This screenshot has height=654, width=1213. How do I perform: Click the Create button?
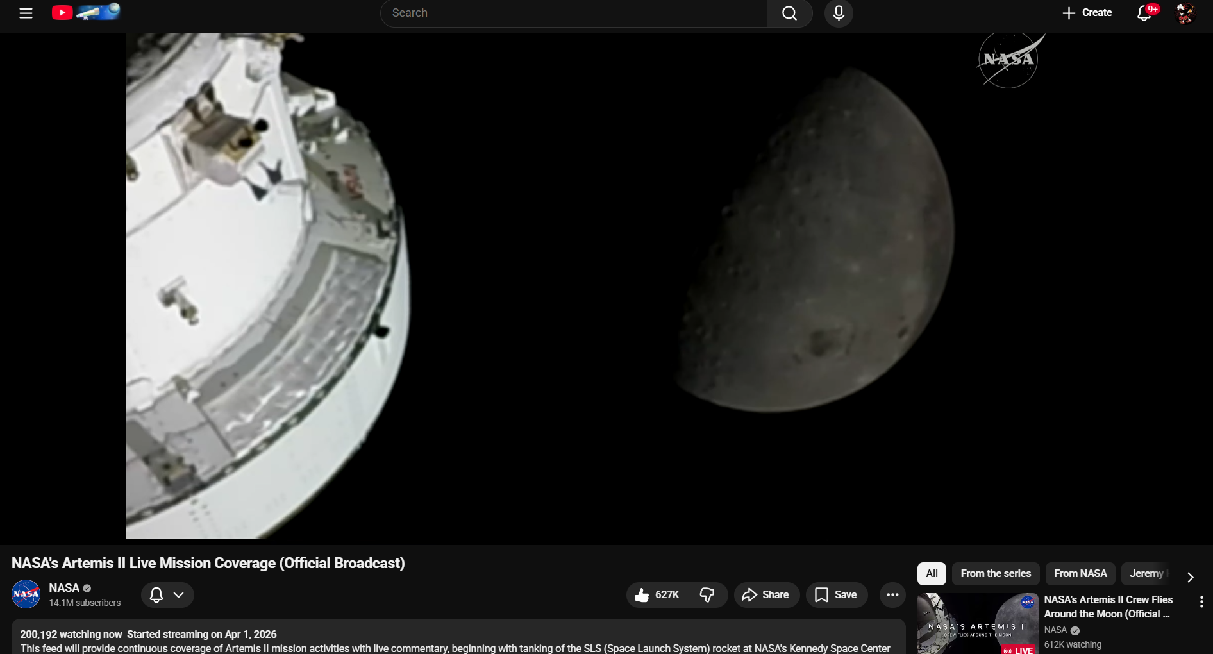pos(1087,13)
